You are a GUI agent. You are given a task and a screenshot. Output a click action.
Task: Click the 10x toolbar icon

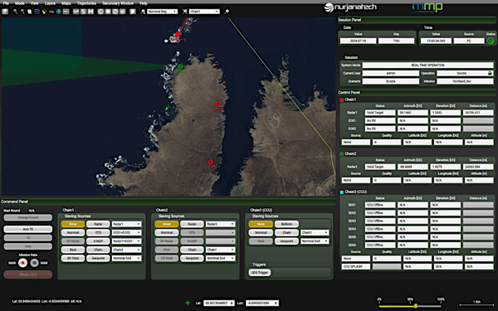tap(51, 12)
